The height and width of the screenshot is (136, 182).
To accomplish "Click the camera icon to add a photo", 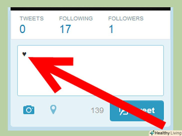I will (29, 110).
